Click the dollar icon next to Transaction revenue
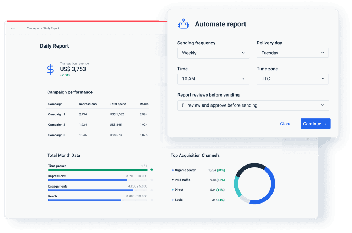Viewport: 352px width, 233px height. pos(50,69)
